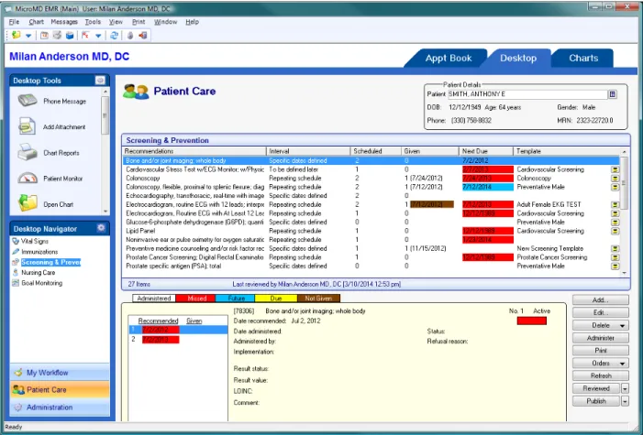Click the blue Future legend swatch
Image resolution: width=643 pixels, height=435 pixels.
point(236,299)
